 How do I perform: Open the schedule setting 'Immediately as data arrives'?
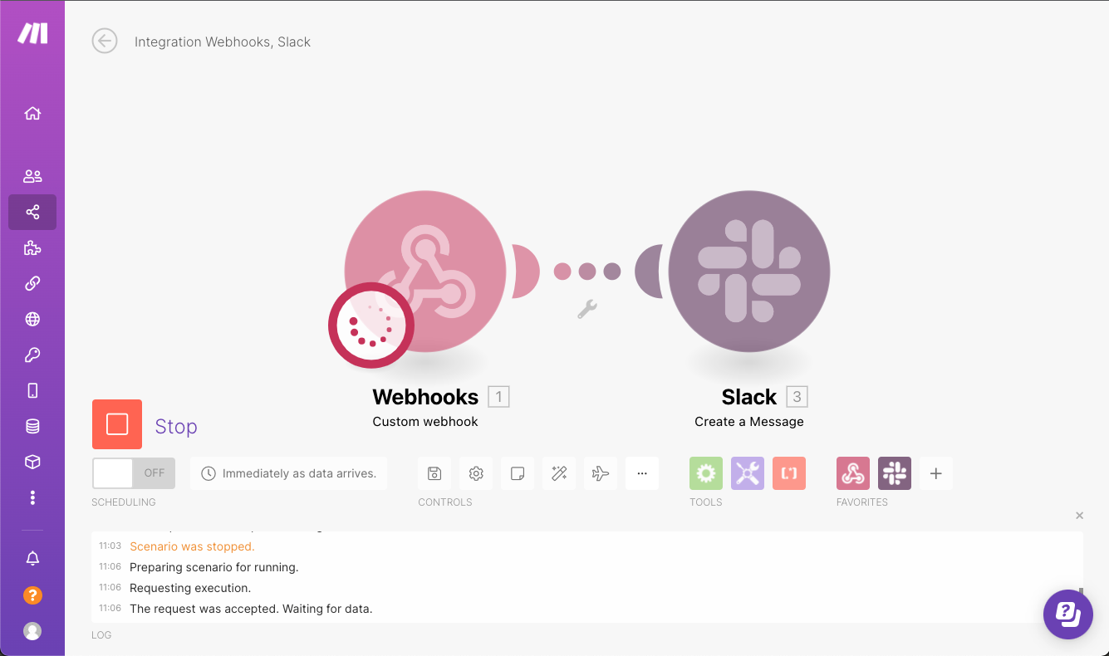[x=288, y=473]
